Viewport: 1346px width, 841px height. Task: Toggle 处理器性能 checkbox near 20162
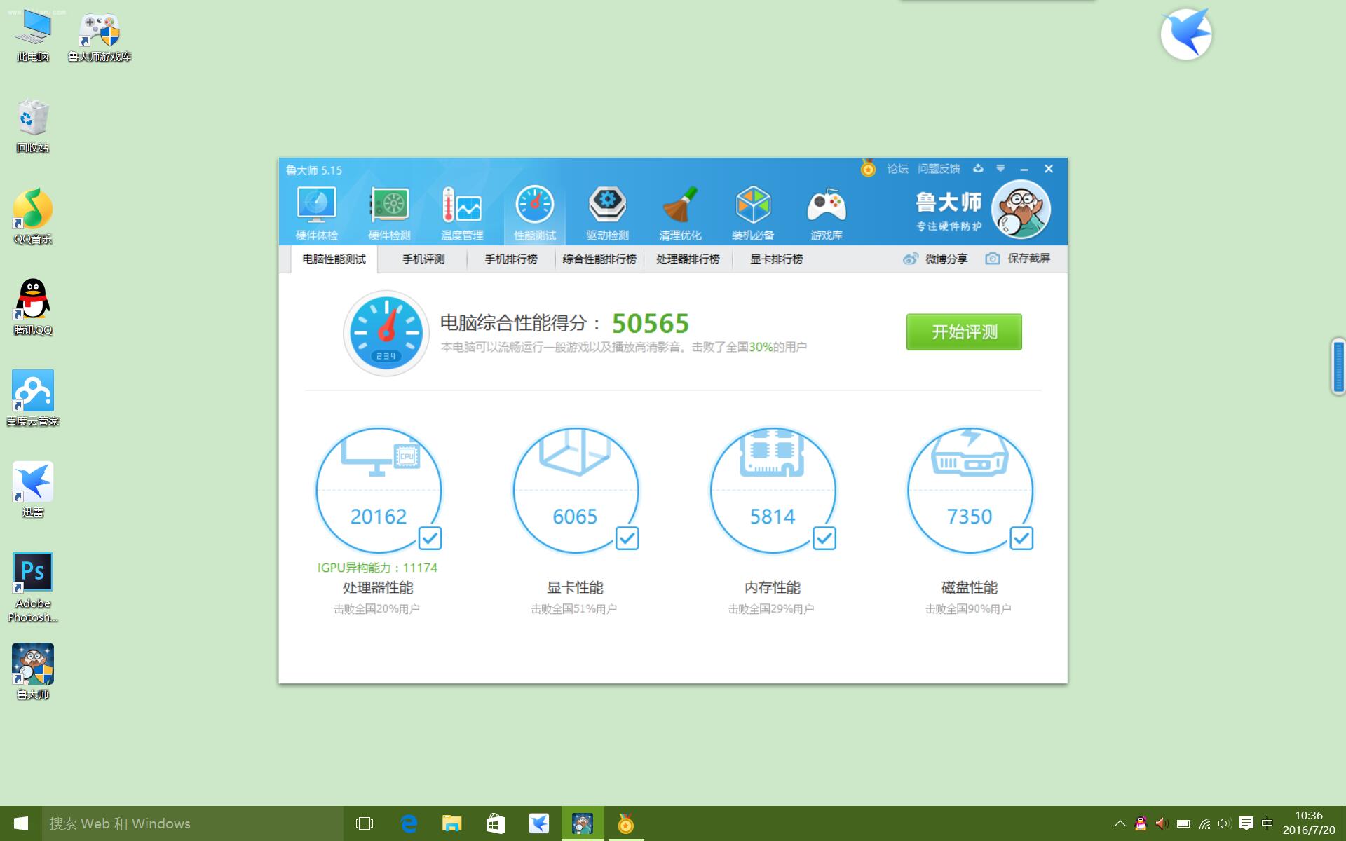coord(430,538)
